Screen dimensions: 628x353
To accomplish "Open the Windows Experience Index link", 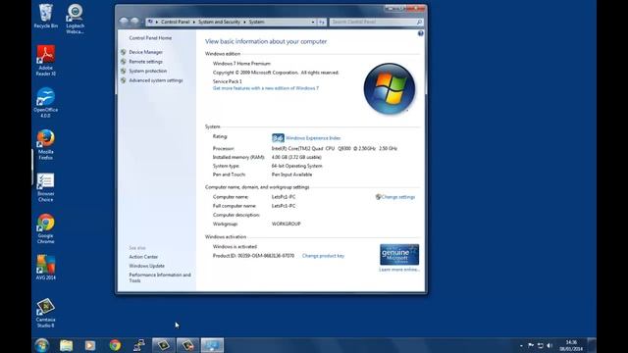I will pyautogui.click(x=313, y=138).
